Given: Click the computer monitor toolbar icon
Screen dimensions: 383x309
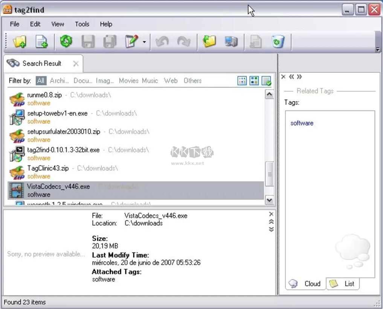Looking at the screenshot, I should tap(231, 41).
